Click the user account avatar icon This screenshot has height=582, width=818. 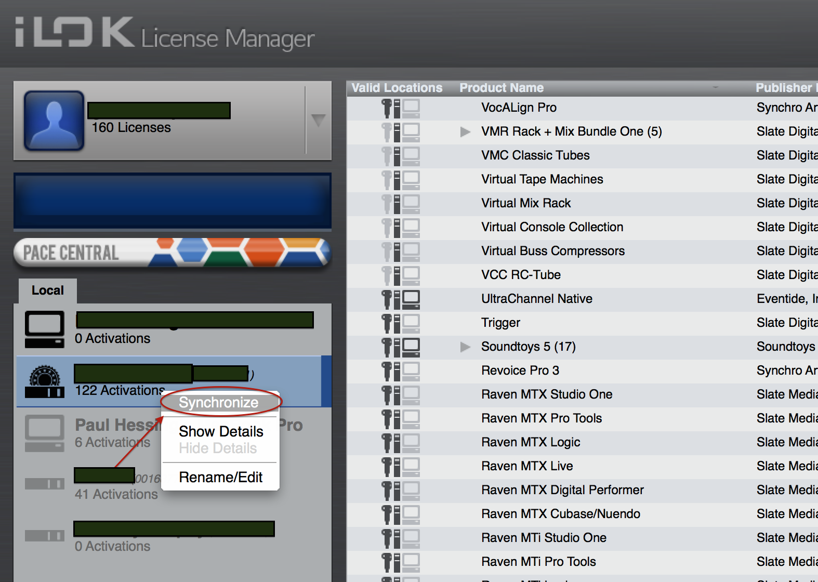(54, 121)
